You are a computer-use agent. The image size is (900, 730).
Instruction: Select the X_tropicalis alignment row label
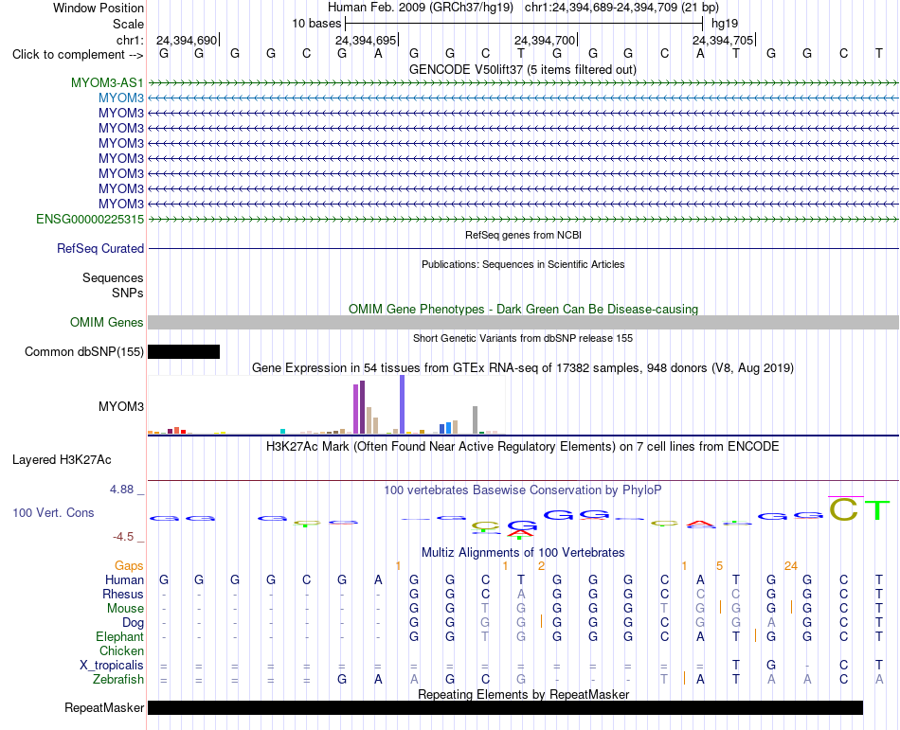point(112,665)
